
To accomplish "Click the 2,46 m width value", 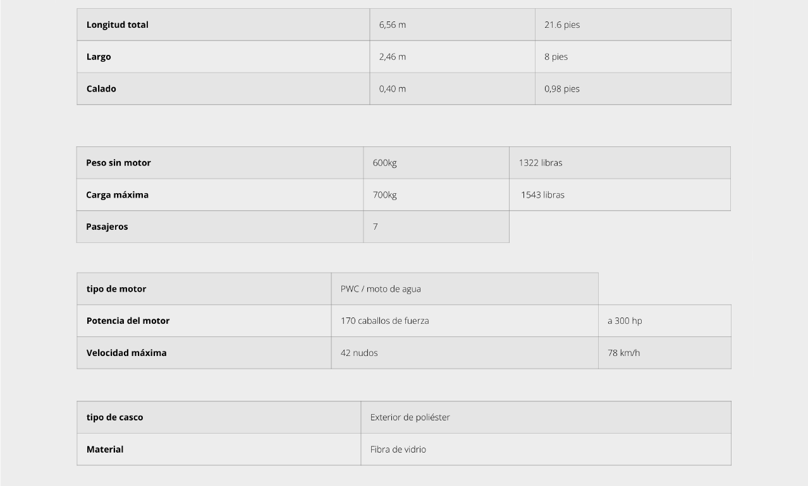I will 393,57.
